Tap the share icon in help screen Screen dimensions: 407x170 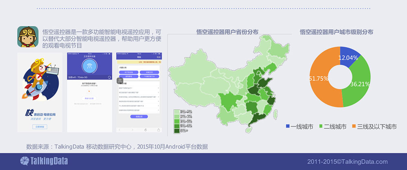click(x=158, y=130)
